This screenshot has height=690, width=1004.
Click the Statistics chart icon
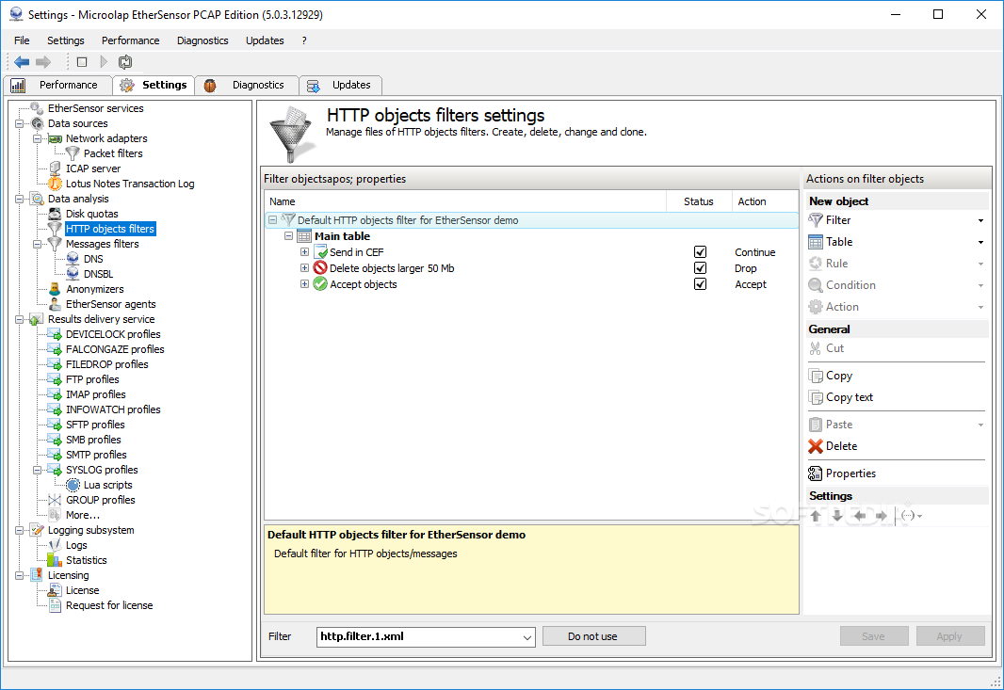(x=55, y=560)
